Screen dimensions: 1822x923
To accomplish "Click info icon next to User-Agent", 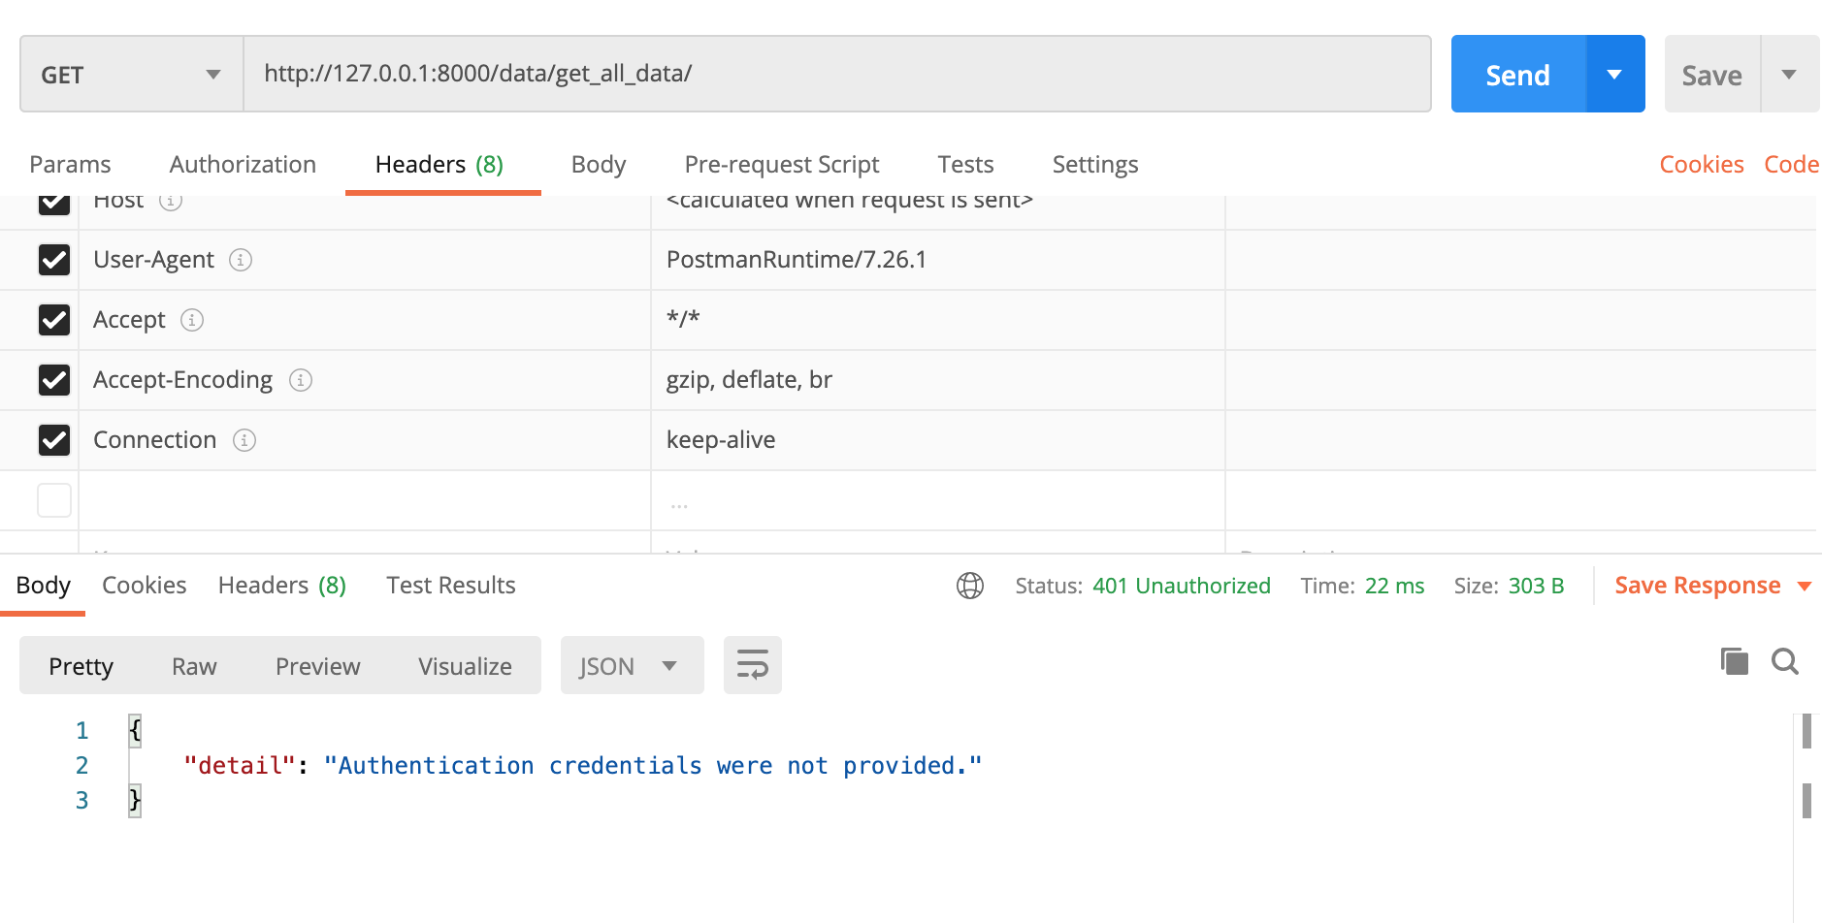I will (x=241, y=260).
